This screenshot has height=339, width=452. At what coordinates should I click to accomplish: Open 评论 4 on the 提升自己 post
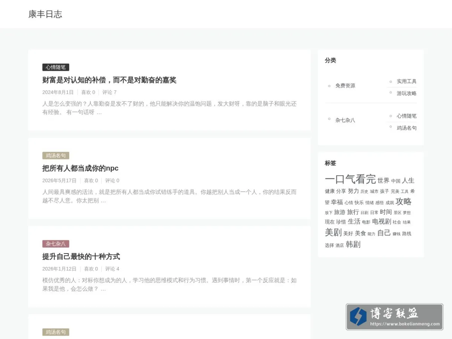pos(112,269)
